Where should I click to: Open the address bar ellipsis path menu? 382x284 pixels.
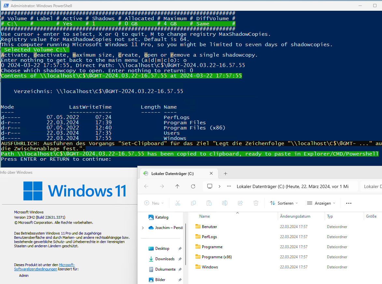[x=229, y=186]
